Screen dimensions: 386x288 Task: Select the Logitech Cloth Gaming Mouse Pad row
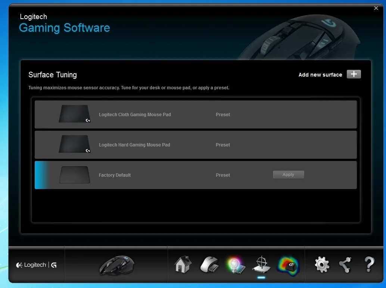196,114
